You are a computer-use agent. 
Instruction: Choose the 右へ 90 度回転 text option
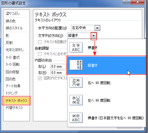point(99,83)
